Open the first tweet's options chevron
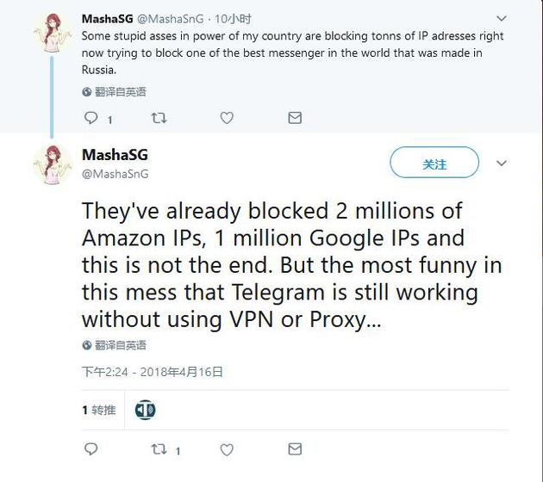Viewport: 543px width, 482px height. tap(502, 18)
